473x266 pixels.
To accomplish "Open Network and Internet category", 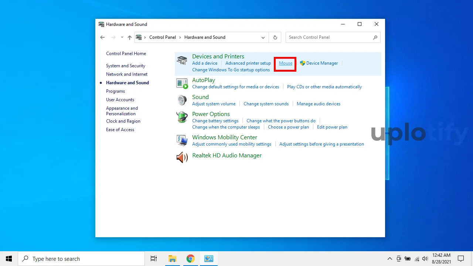I will (127, 74).
